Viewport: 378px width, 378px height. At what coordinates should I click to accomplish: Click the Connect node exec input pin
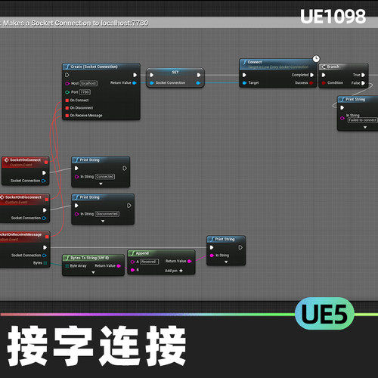tap(244, 75)
